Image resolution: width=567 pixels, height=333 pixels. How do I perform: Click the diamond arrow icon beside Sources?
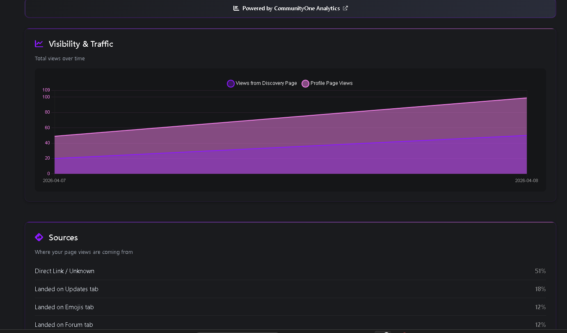(39, 237)
